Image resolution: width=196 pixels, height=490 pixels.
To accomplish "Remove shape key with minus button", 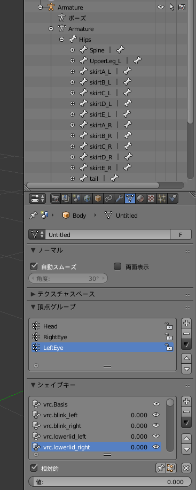I will click(186, 412).
